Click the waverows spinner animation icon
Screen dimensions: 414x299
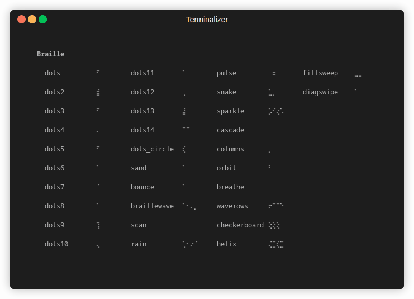pyautogui.click(x=276, y=205)
